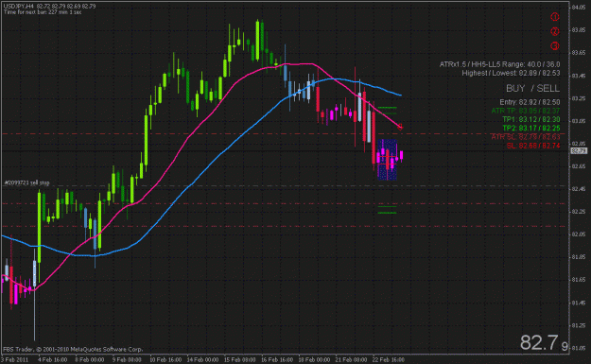
Task: Click the 83.25 price scale label
Action: 578,98
